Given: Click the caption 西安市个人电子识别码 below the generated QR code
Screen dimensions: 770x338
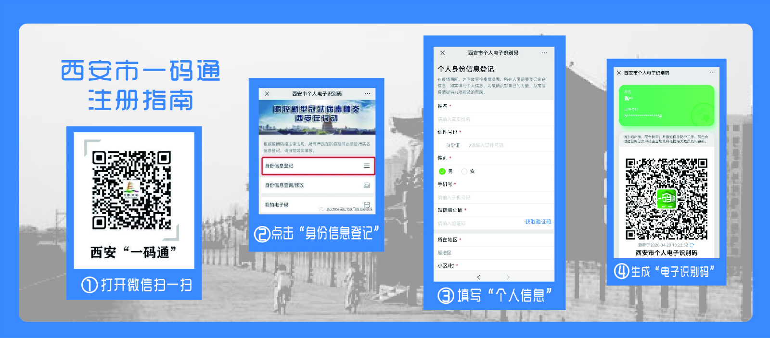Looking at the screenshot, I should [667, 253].
